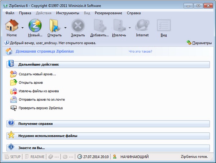Select Извлечь файлы из архива
This screenshot has width=216, height=163.
click(x=39, y=91)
